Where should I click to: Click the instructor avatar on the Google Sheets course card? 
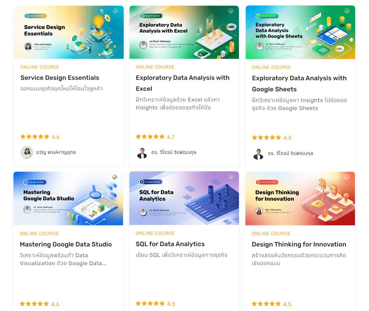tap(258, 154)
